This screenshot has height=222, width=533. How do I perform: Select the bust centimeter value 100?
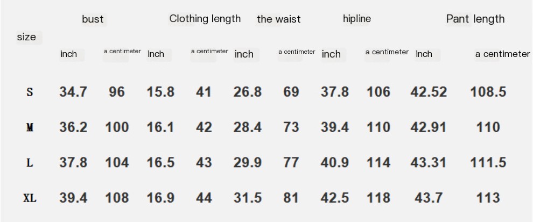pyautogui.click(x=117, y=127)
